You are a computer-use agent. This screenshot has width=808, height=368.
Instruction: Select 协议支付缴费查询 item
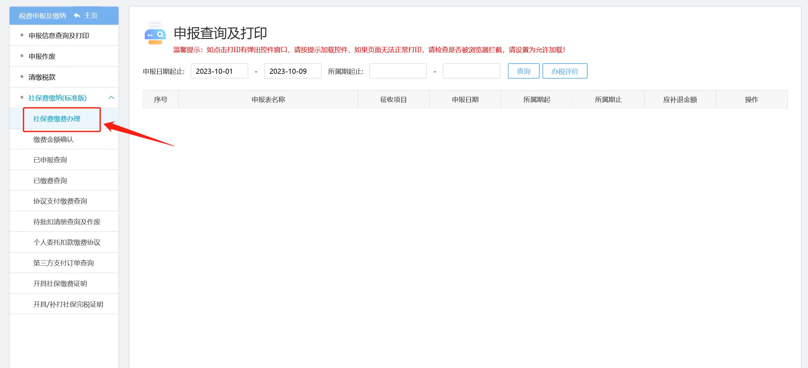60,201
